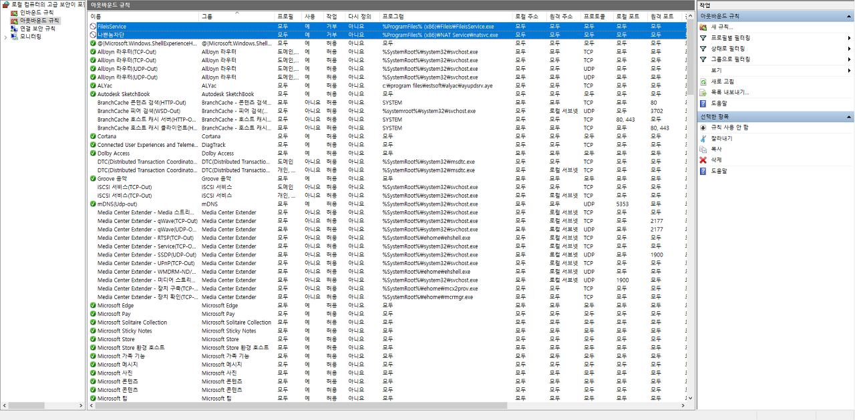Click the 목록 내보내기 export icon
Image resolution: width=855 pixels, height=420 pixels.
coord(703,92)
